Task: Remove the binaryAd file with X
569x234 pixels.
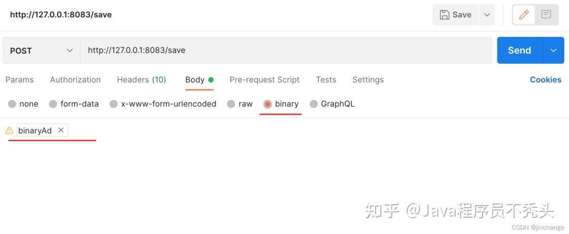Action: tap(61, 130)
